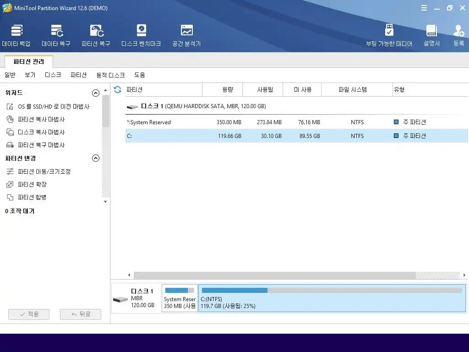Open the hamburger menu in title bar
This screenshot has height=352, width=469.
(x=424, y=8)
